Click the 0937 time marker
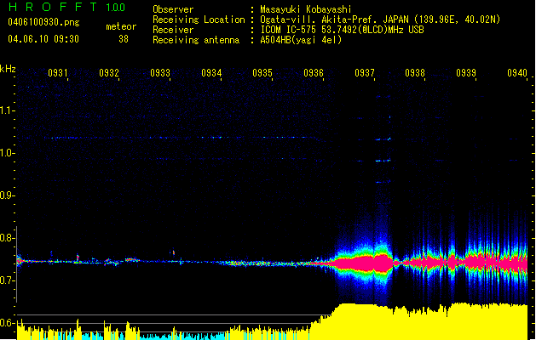 (365, 73)
